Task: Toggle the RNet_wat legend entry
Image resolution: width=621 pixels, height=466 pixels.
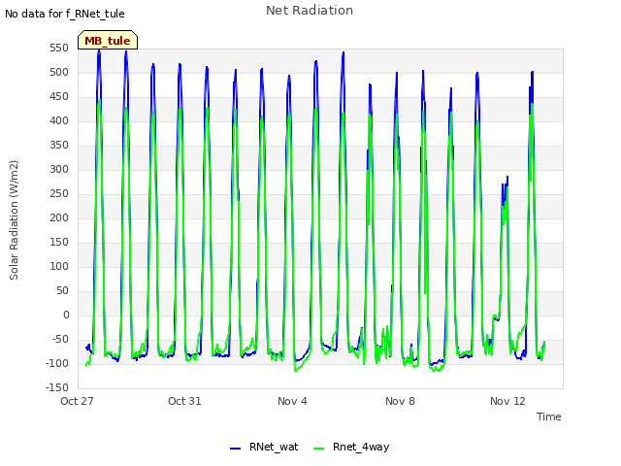Action: coord(264,447)
